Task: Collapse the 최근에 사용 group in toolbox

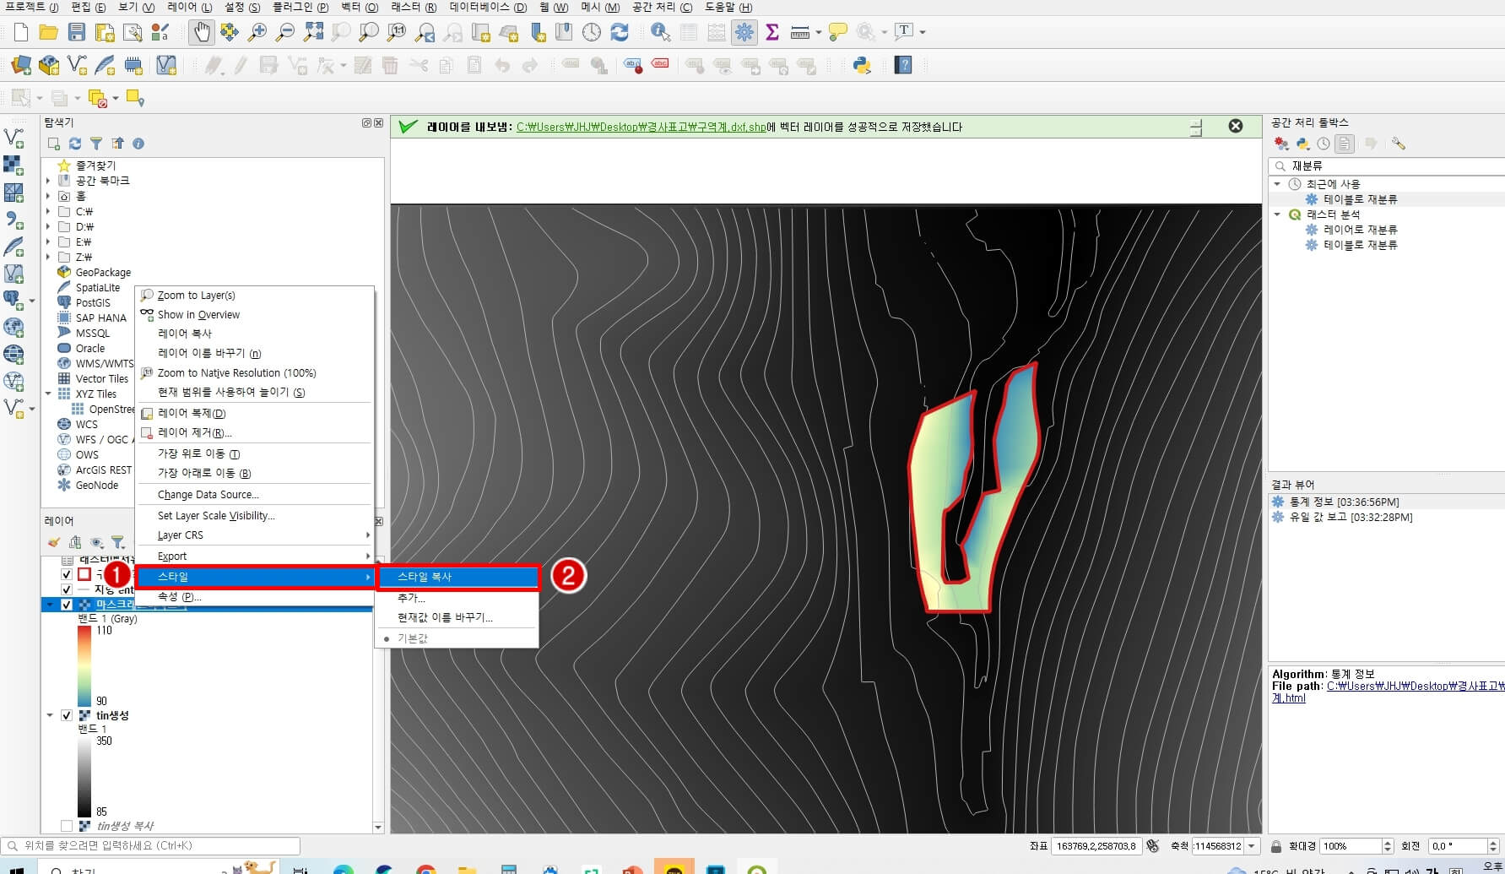Action: (x=1277, y=184)
